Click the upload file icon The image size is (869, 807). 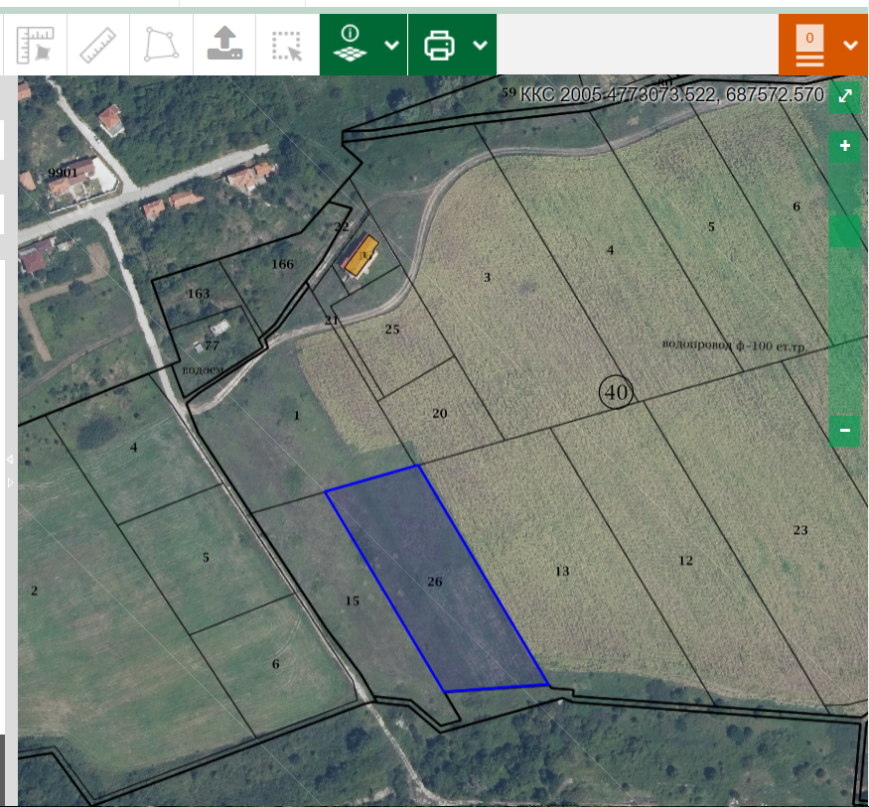(223, 45)
